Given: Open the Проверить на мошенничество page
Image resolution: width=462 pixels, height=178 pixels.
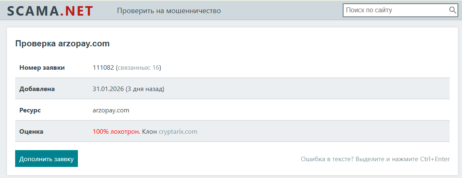Looking at the screenshot, I should pyautogui.click(x=169, y=11).
